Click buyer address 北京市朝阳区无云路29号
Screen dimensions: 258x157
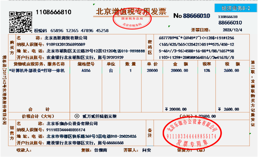(x=70, y=51)
